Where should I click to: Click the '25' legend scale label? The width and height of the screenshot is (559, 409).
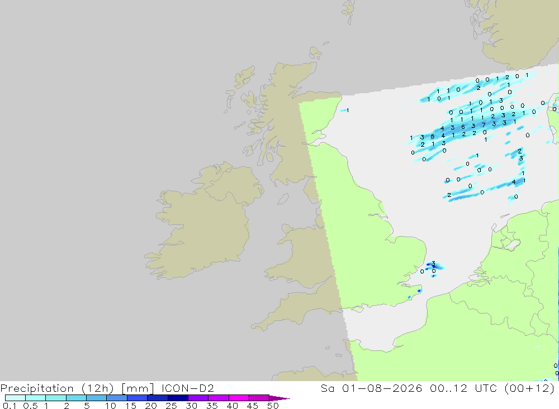171,406
